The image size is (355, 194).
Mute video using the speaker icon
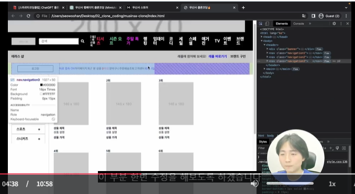[254, 184]
